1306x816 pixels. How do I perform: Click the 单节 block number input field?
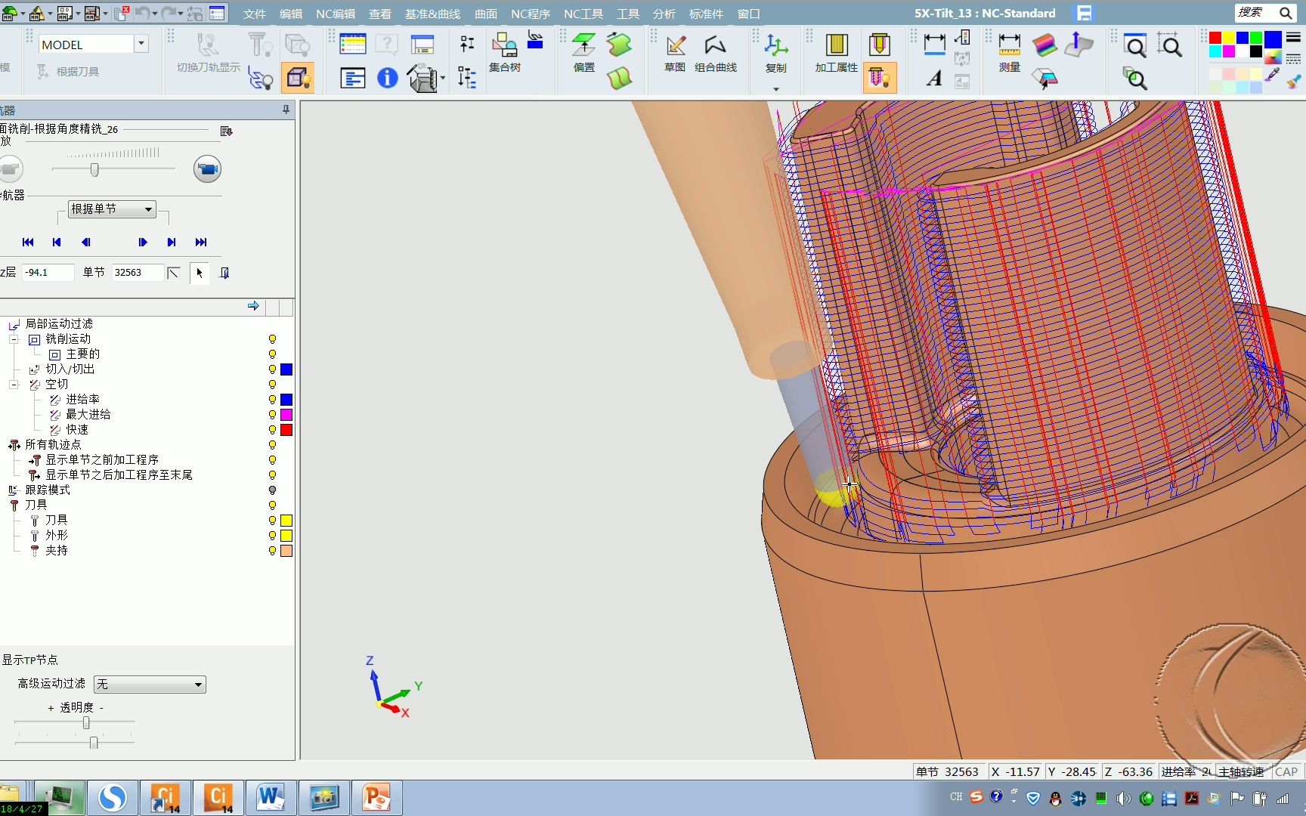(136, 273)
